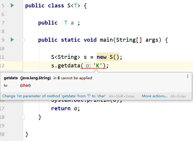Click 'return o;' statement on line 17
Image resolution: width=193 pixels, height=141 pixels.
click(x=66, y=108)
